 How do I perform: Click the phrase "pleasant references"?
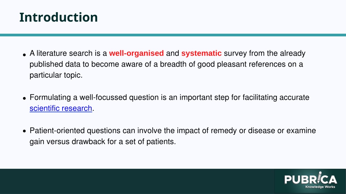tap(251, 64)
